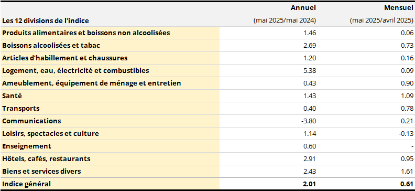
Task: Select the Mensuel column header
Action: pyautogui.click(x=399, y=8)
